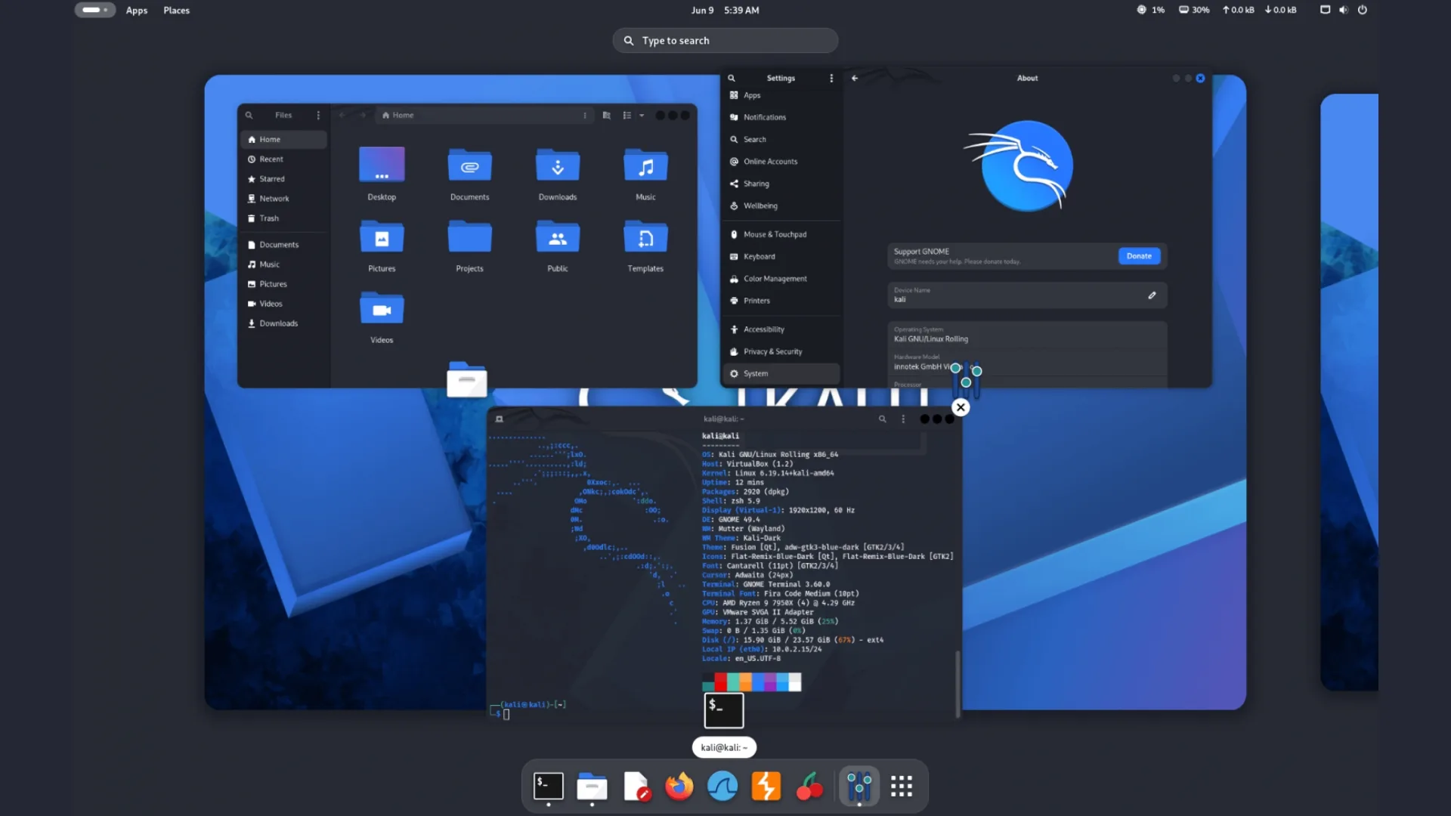Select Keyboard in Settings sidebar
Viewport: 1451px width, 816px height.
click(781, 257)
